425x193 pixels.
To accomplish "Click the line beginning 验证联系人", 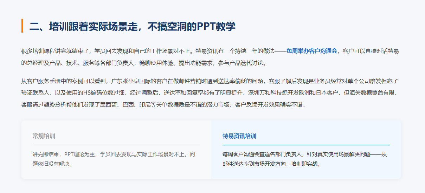I will [x=210, y=93].
